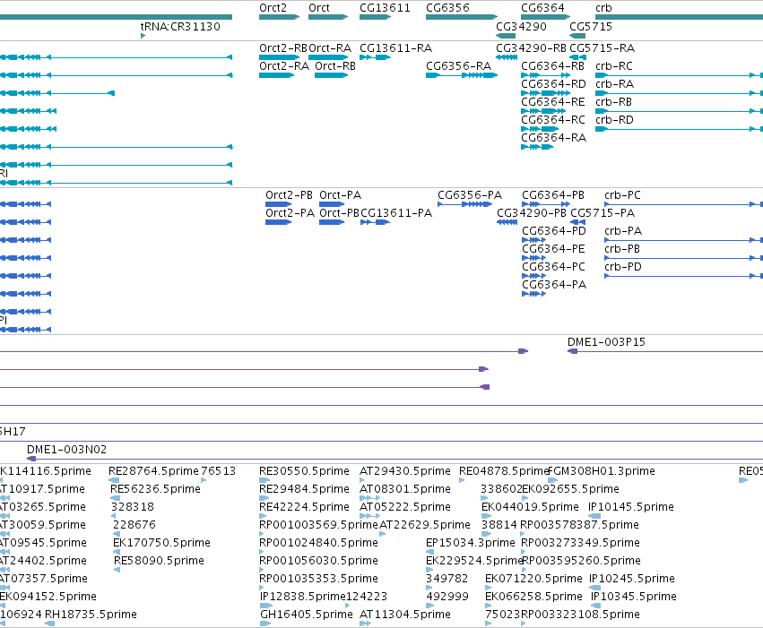Select transcript Orct-RB

click(332, 75)
